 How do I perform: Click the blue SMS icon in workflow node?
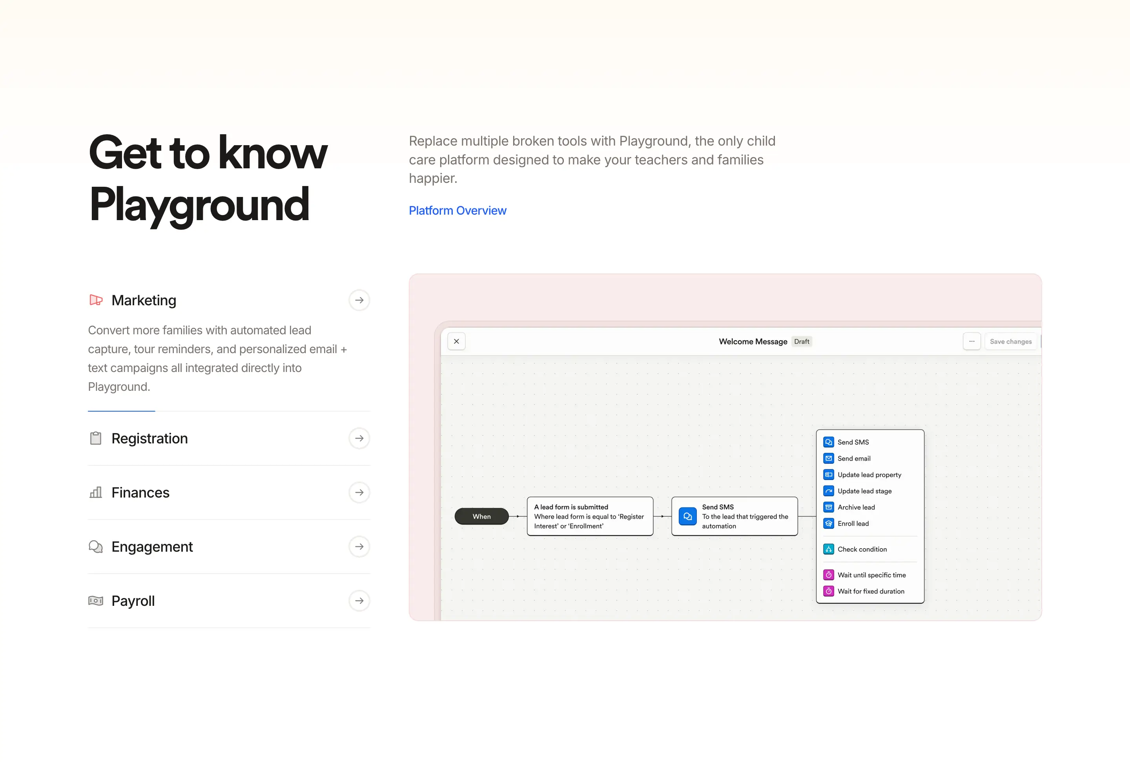[687, 516]
